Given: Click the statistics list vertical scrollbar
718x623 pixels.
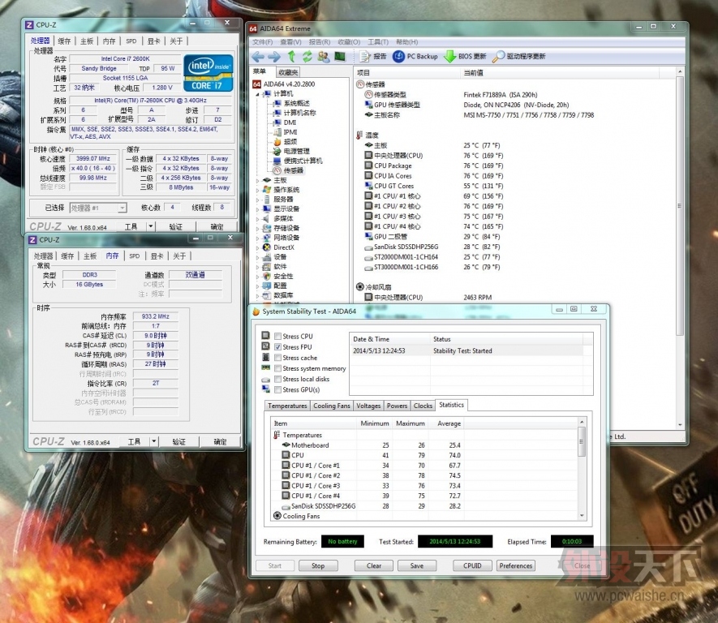Looking at the screenshot, I should coord(582,469).
